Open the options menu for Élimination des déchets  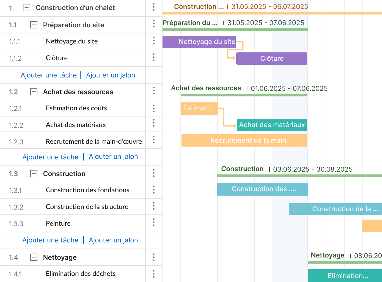click(x=154, y=274)
